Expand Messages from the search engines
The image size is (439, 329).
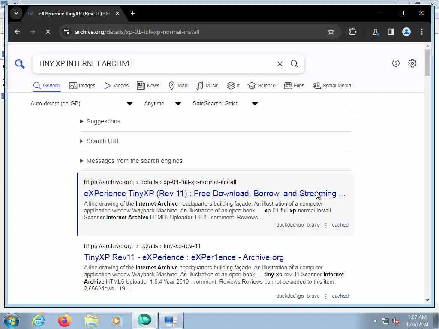(x=131, y=161)
